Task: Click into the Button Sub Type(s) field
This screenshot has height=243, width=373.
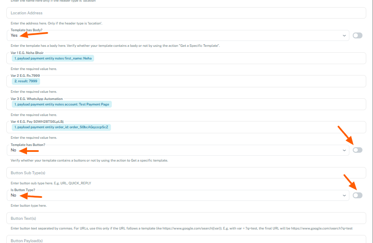Action: (x=186, y=173)
